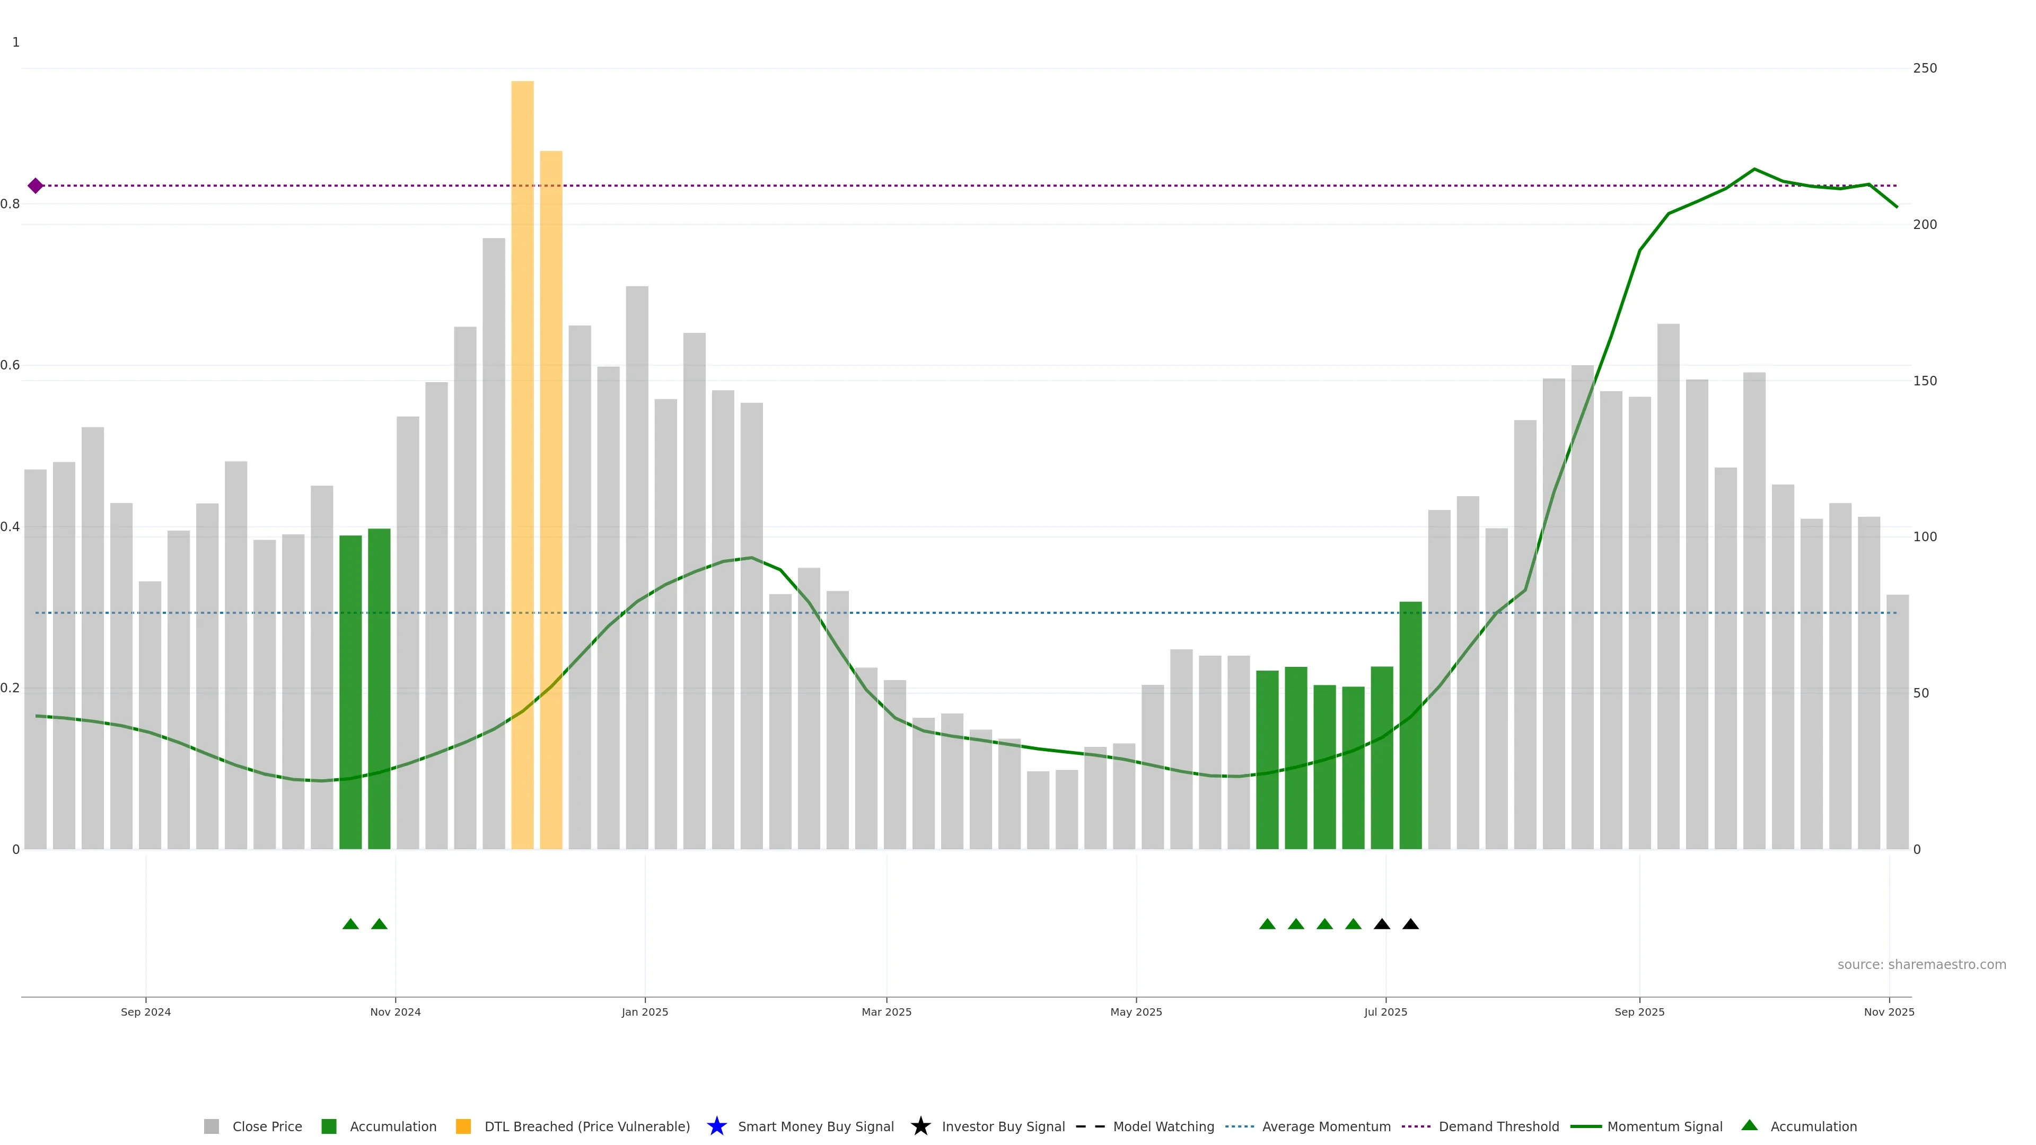Image resolution: width=2036 pixels, height=1145 pixels.
Task: Click the green Accumulation triangle in legend
Action: [x=1749, y=1125]
